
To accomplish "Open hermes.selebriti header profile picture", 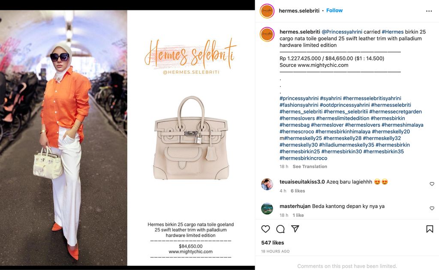I will click(x=267, y=11).
